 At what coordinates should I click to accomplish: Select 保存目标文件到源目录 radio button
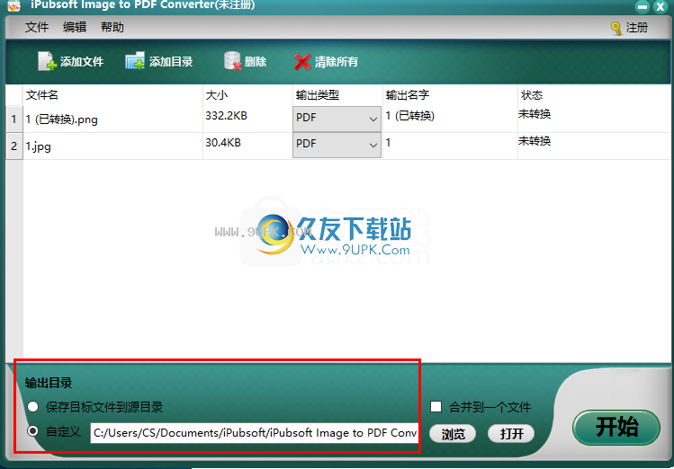[x=33, y=406]
